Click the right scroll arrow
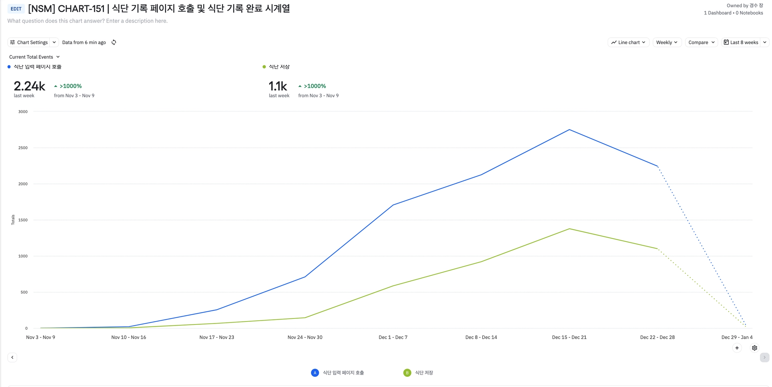 pyautogui.click(x=764, y=357)
